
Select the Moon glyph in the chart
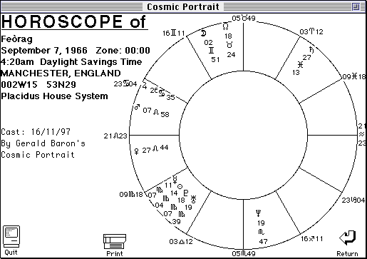203,34
